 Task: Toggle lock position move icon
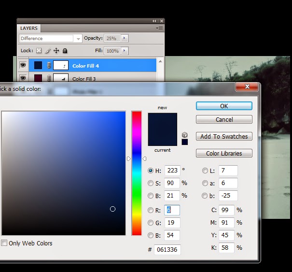(56, 51)
